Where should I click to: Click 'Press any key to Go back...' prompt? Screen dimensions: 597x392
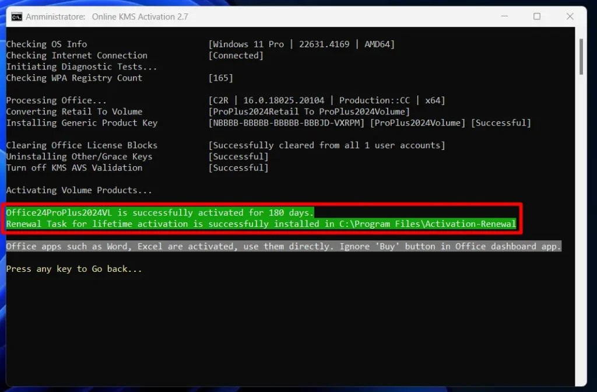[74, 269]
